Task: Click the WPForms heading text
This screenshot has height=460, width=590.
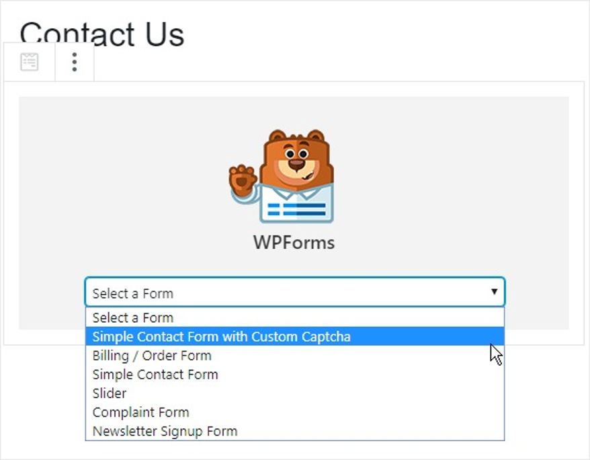Action: (294, 242)
